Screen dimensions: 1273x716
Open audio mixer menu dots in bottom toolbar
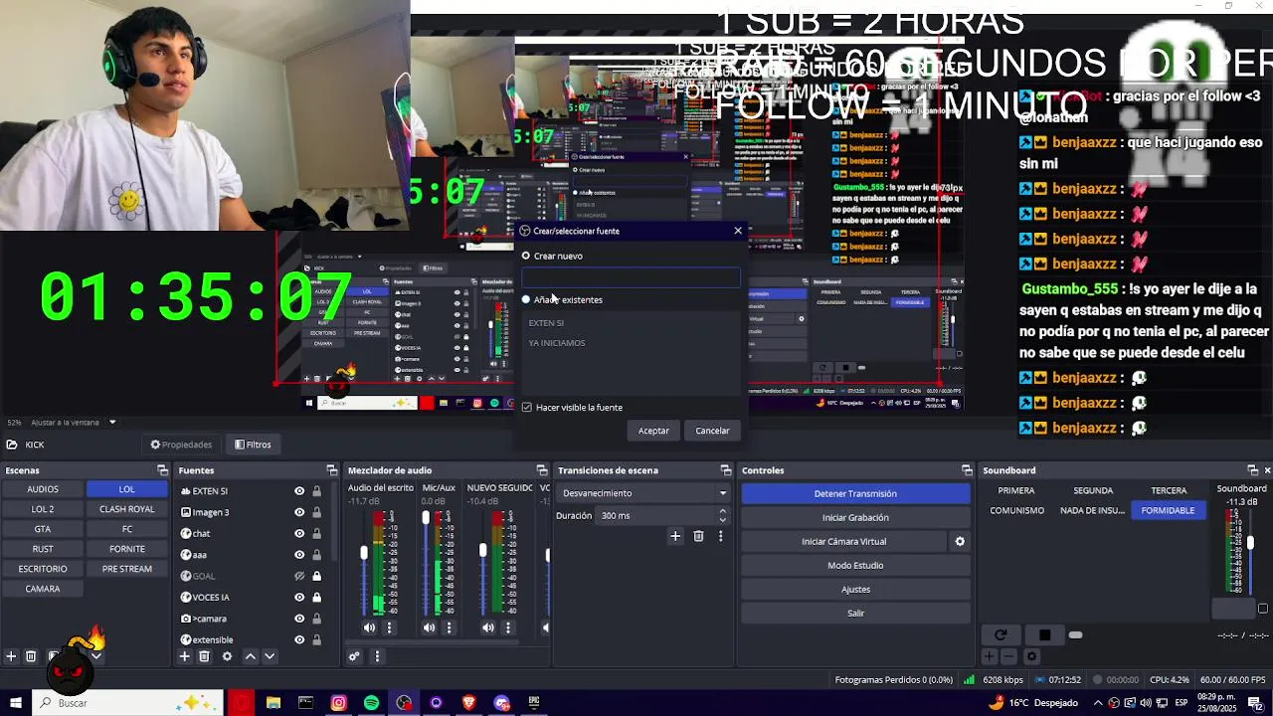377,656
